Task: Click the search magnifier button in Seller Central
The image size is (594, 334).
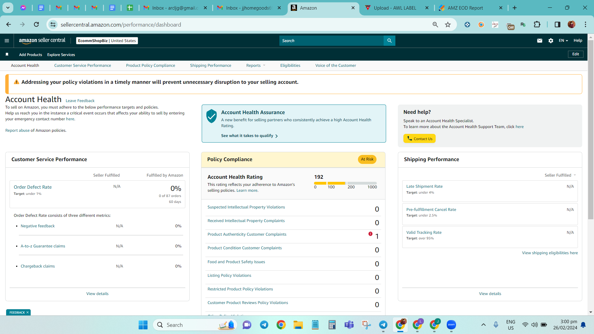Action: coord(390,41)
